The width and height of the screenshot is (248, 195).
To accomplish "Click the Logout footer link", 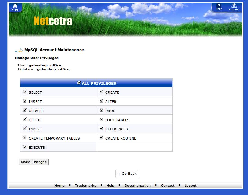I will 190,186.
